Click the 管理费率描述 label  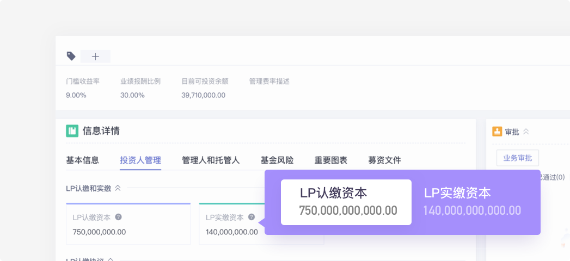(x=269, y=82)
